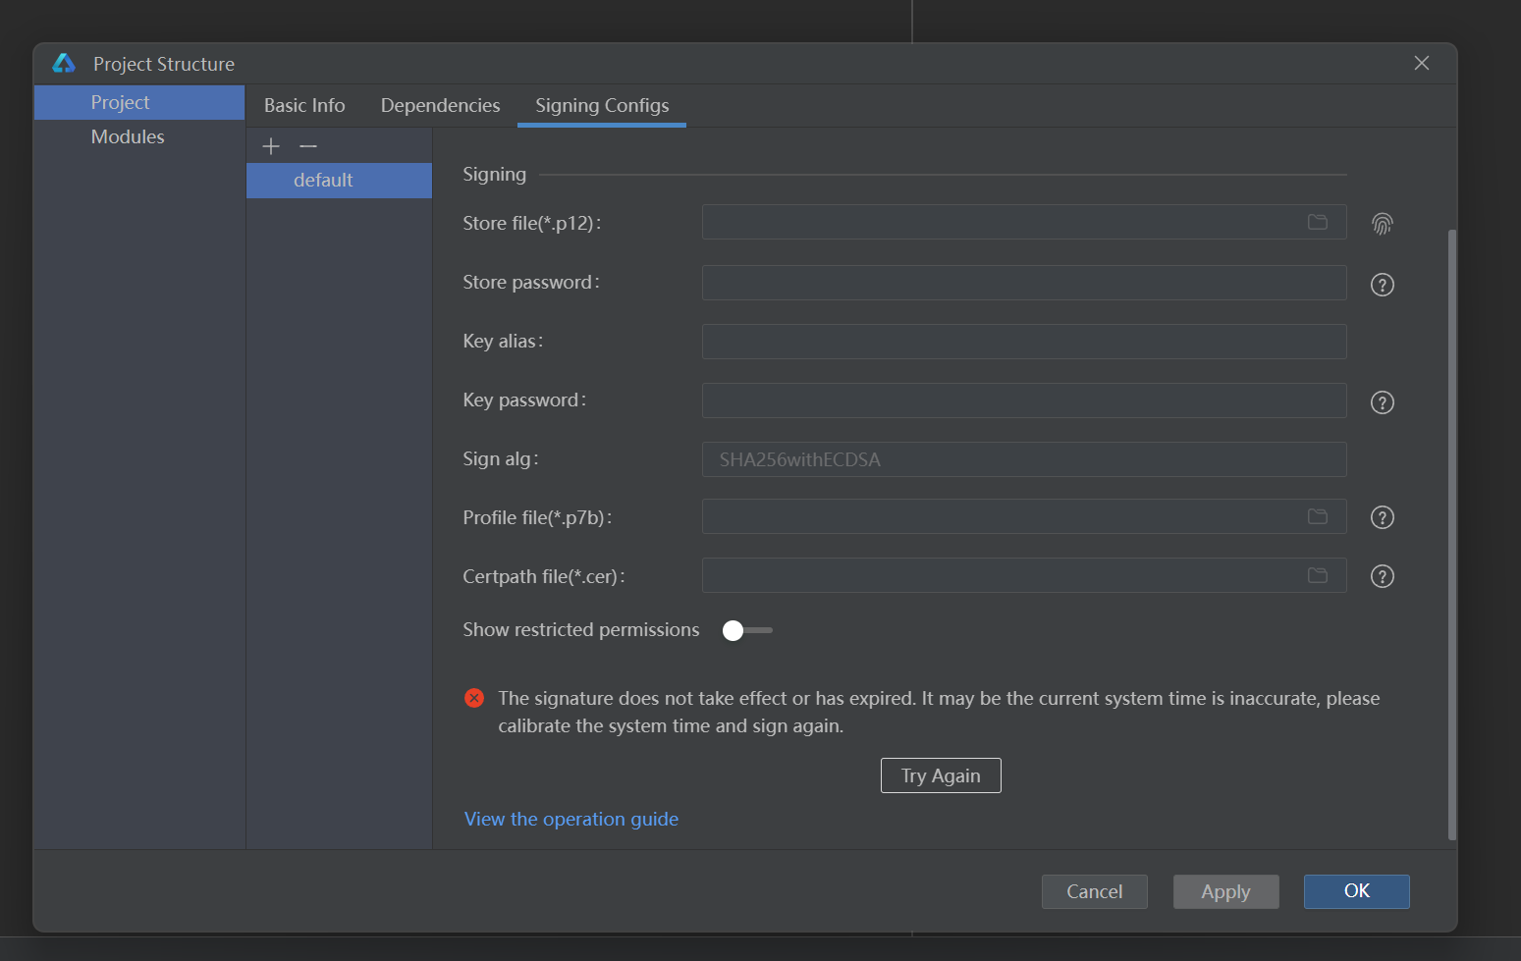The width and height of the screenshot is (1521, 961).
Task: Add a new signing config with plus
Action: pyautogui.click(x=271, y=146)
